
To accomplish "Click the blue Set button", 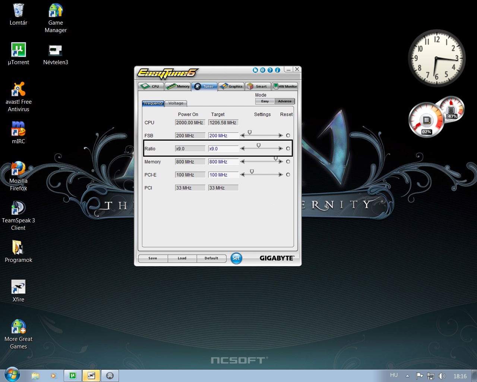I will click(236, 258).
